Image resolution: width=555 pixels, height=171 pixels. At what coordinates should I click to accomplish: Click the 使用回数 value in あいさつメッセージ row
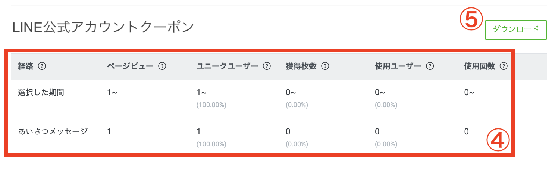[467, 131]
